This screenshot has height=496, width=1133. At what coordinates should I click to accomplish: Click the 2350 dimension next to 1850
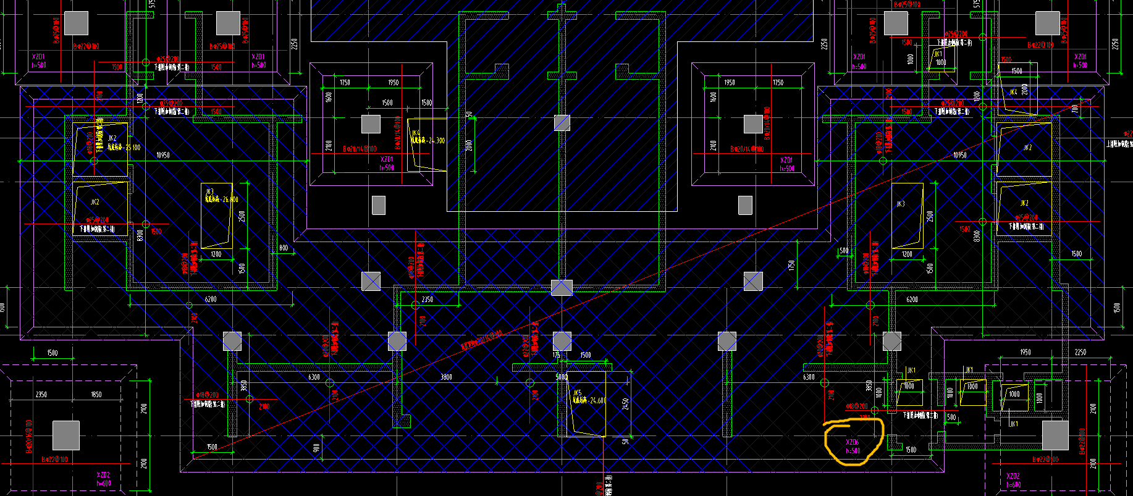(x=41, y=395)
